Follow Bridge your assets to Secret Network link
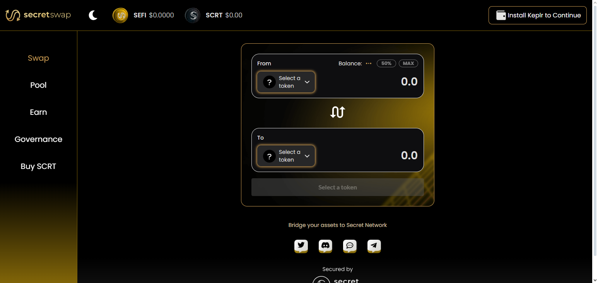 [337, 225]
